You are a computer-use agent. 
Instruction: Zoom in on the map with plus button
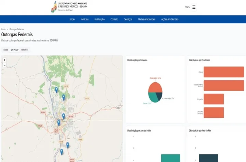point(4,60)
